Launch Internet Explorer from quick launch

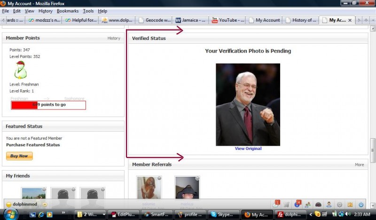point(41,214)
